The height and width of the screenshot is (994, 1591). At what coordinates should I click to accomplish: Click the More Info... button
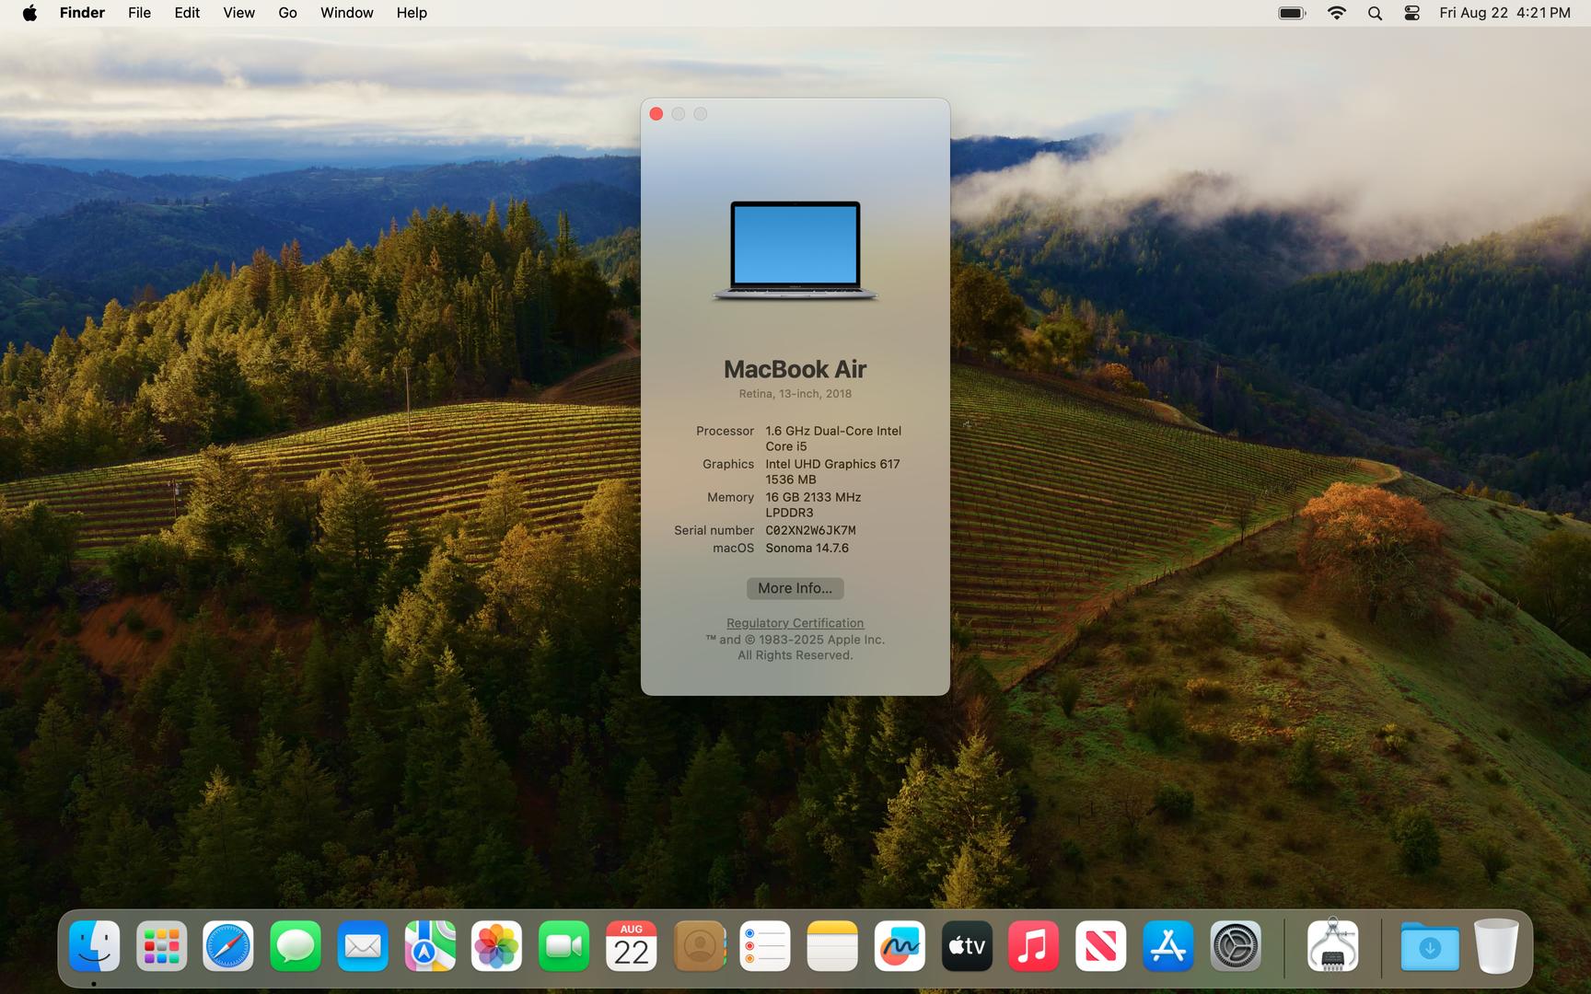point(795,588)
